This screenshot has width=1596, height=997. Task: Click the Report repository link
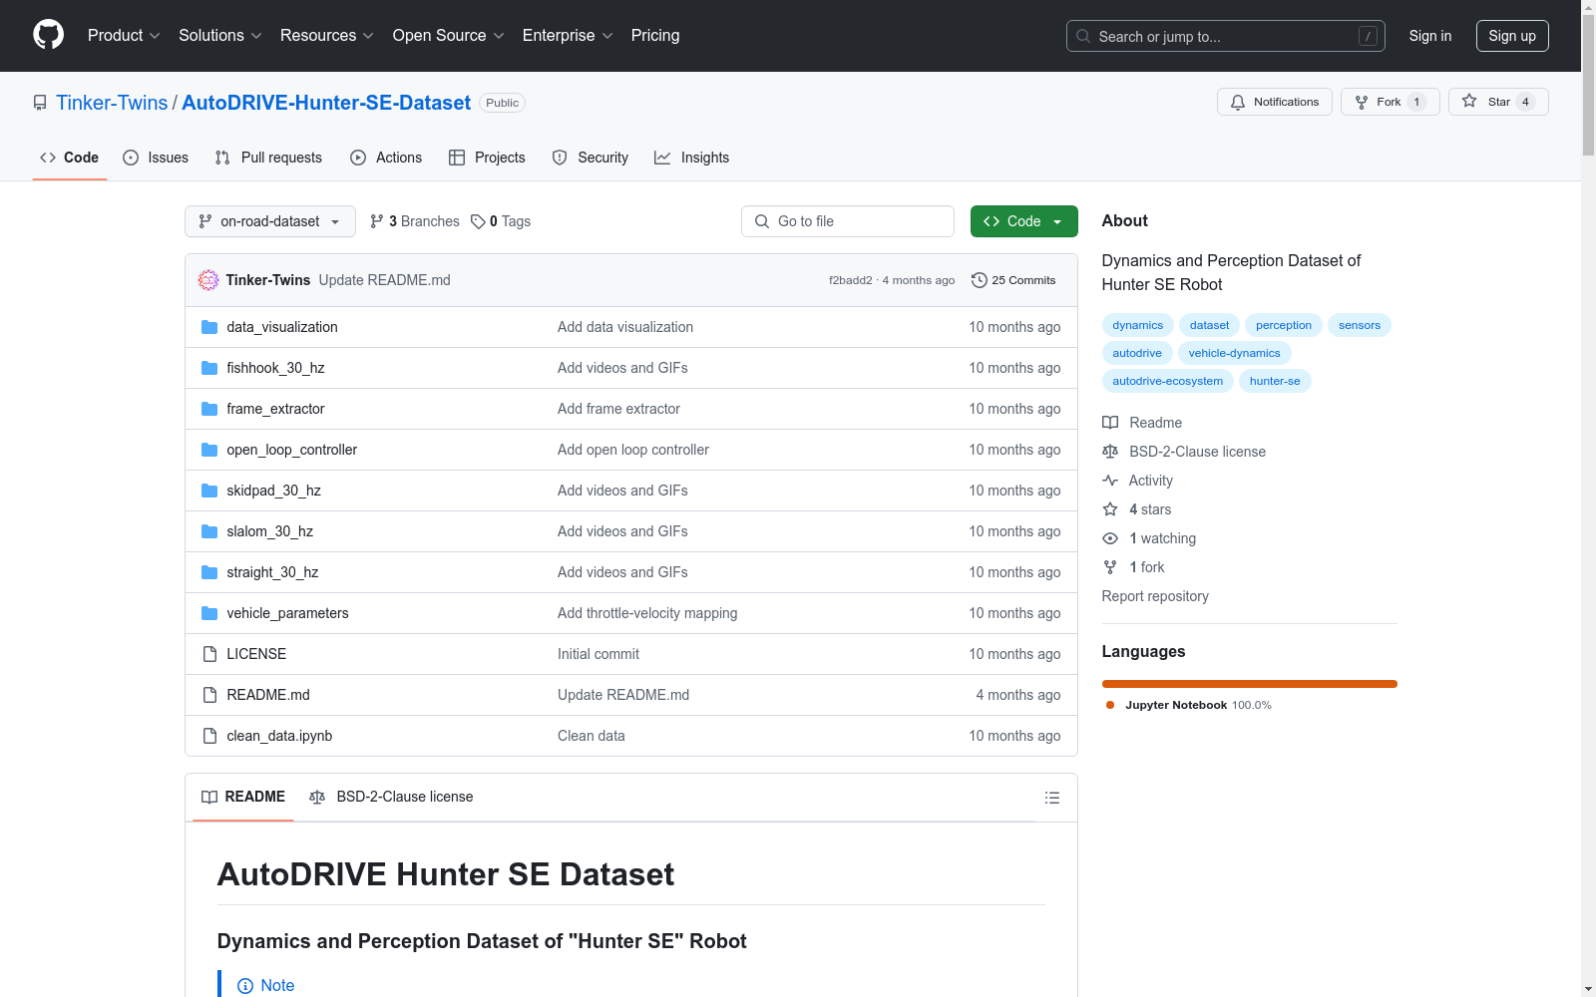1155,596
